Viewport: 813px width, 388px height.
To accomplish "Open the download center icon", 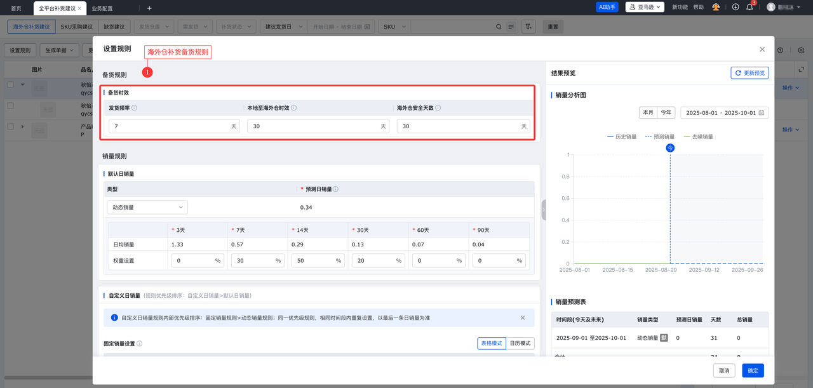I will coord(736,7).
